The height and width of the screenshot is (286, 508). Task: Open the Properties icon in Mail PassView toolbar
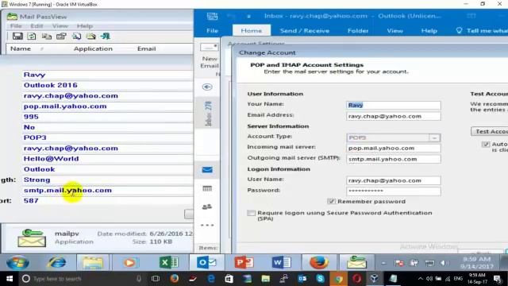[x=62, y=37]
